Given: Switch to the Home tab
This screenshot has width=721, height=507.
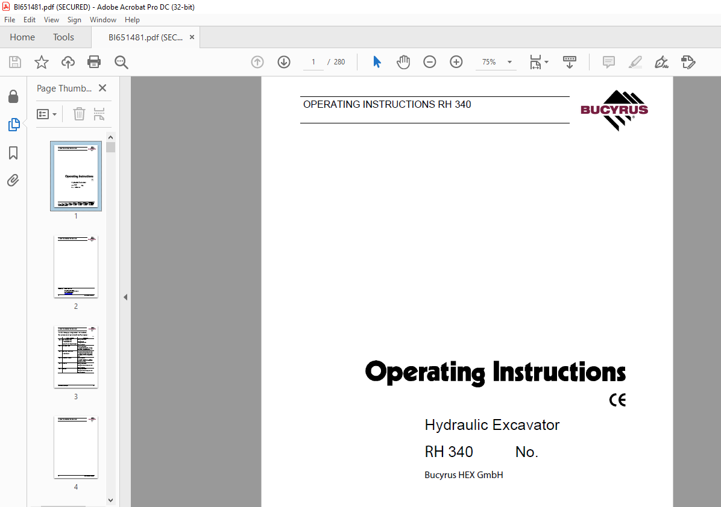Looking at the screenshot, I should (x=22, y=37).
